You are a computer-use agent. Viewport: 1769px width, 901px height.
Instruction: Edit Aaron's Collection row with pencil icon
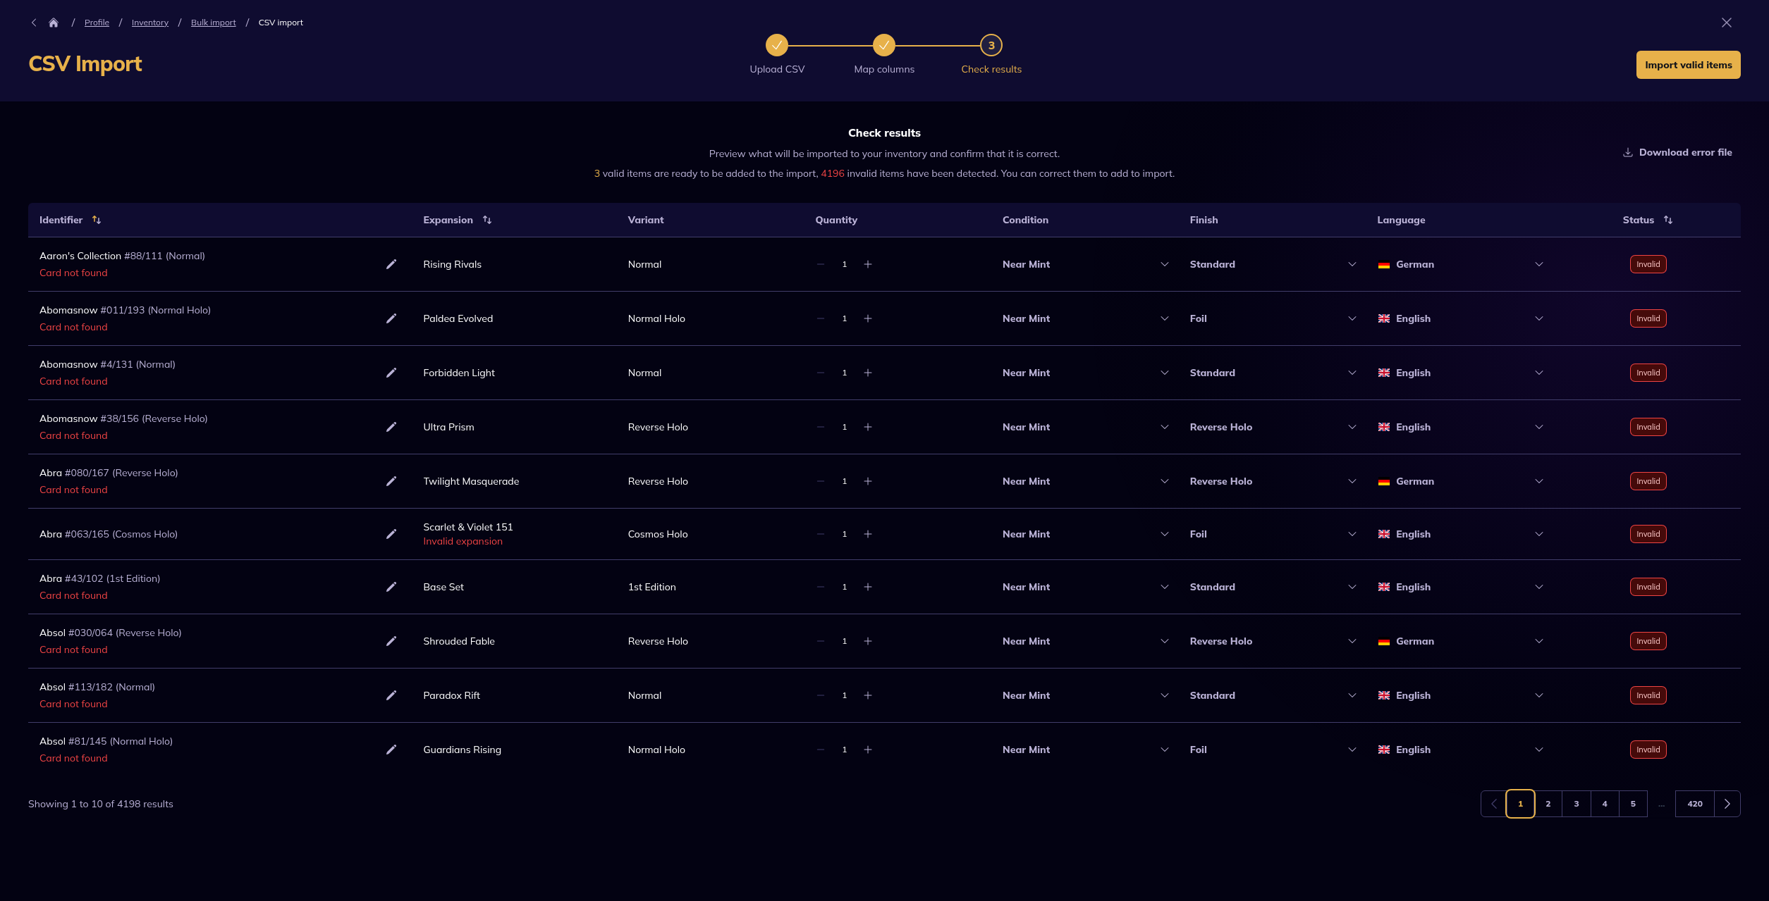point(391,264)
